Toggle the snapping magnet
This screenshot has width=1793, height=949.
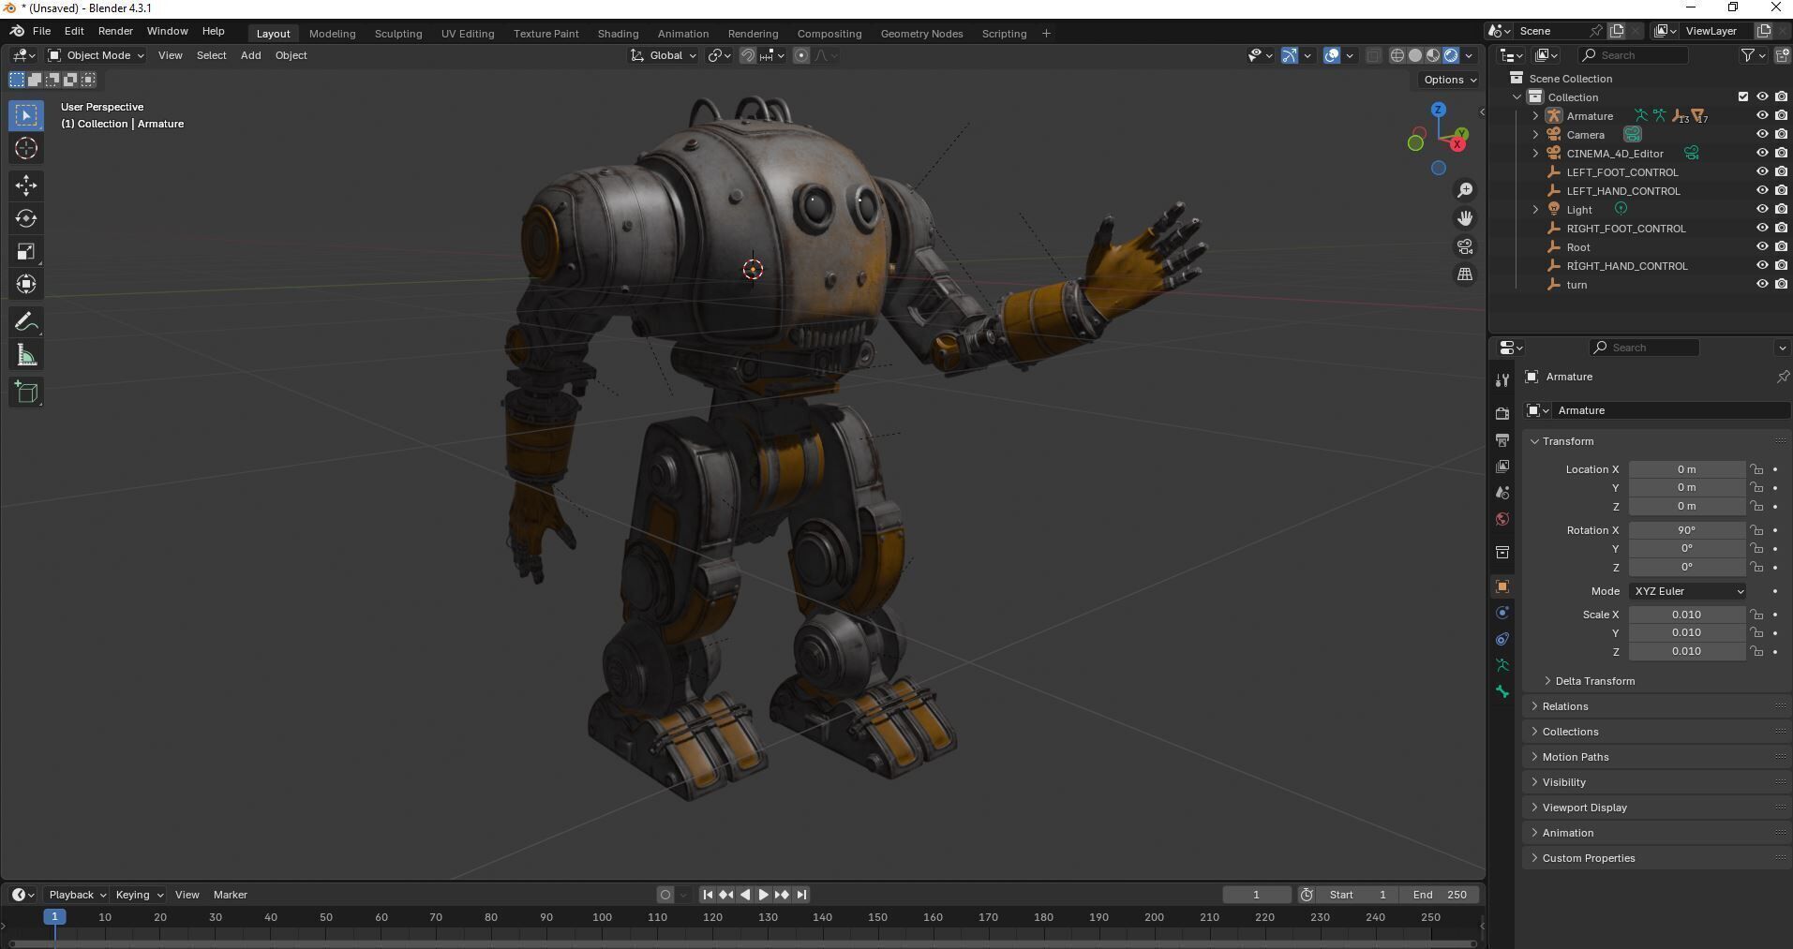(x=748, y=55)
